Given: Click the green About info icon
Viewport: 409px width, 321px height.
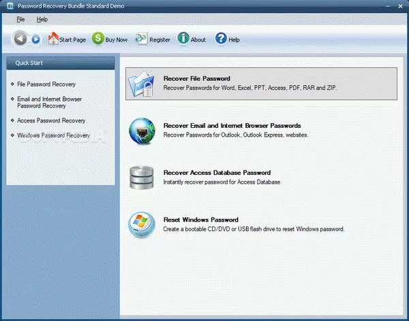Looking at the screenshot, I should pos(183,38).
